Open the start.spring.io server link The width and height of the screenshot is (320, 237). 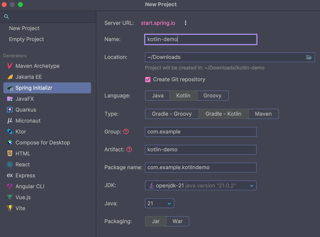158,23
